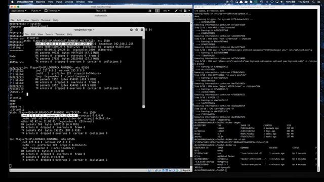The image size is (324, 182).
Task: Click the macOS AirPlay display icon
Action: (x=277, y=2)
